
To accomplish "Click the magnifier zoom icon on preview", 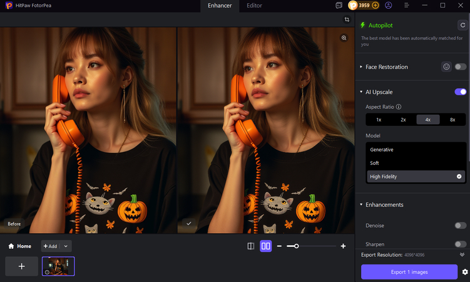I will pyautogui.click(x=344, y=38).
